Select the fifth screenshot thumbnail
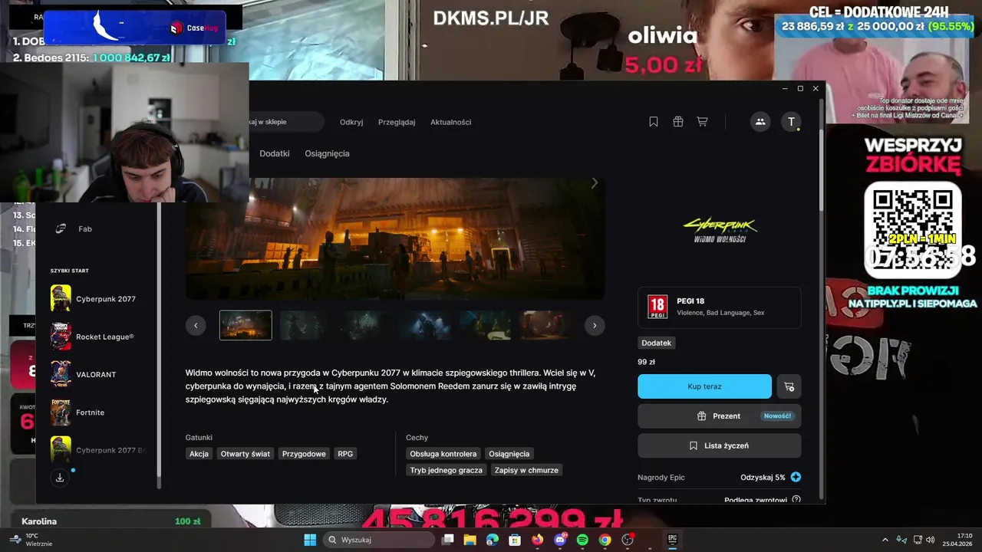 [x=485, y=325]
